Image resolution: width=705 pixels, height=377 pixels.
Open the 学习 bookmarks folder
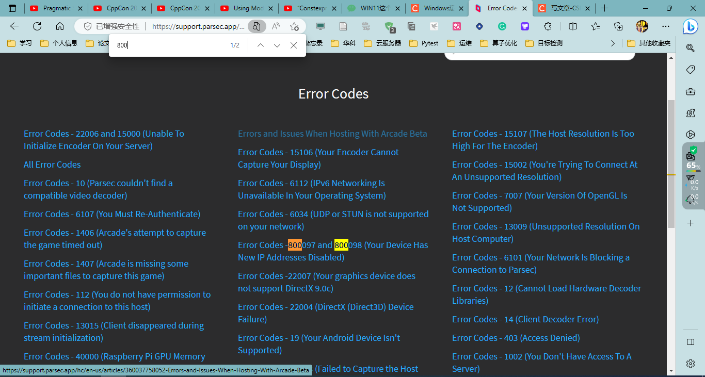20,43
